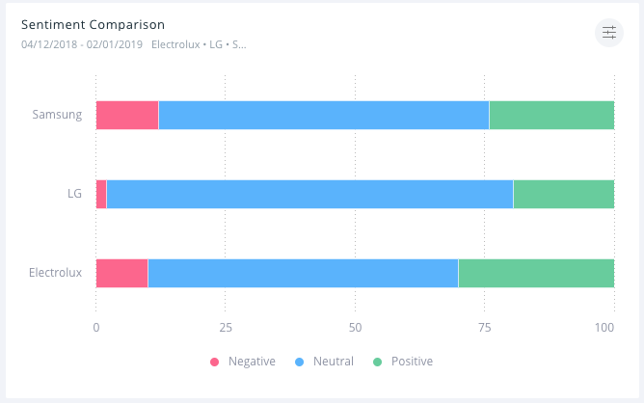Image resolution: width=644 pixels, height=403 pixels.
Task: Click the date range 04/12/2018 - 02/01/2019
Action: (82, 44)
